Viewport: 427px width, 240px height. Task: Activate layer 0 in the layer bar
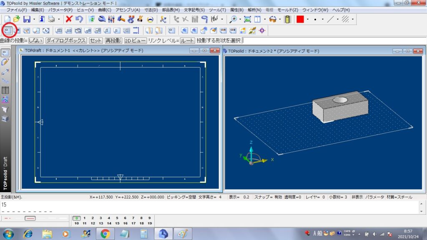77,218
